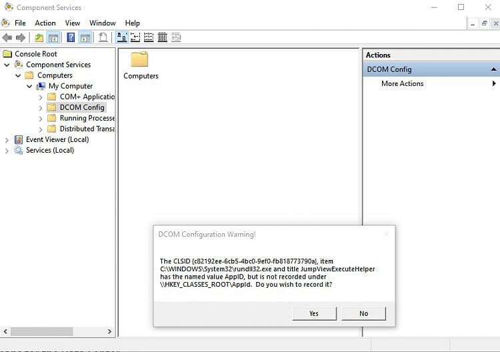Screen dimensions: 500x352
Task: Click More Actions in Actions pane
Action: click(403, 83)
